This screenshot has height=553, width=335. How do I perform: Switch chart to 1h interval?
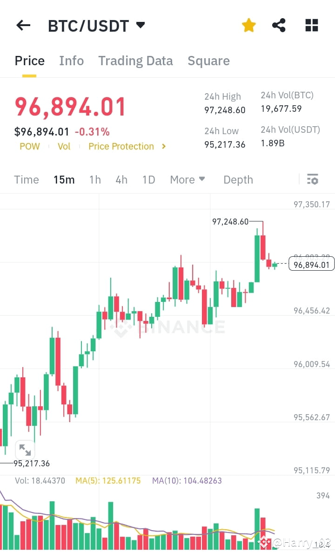pos(95,179)
